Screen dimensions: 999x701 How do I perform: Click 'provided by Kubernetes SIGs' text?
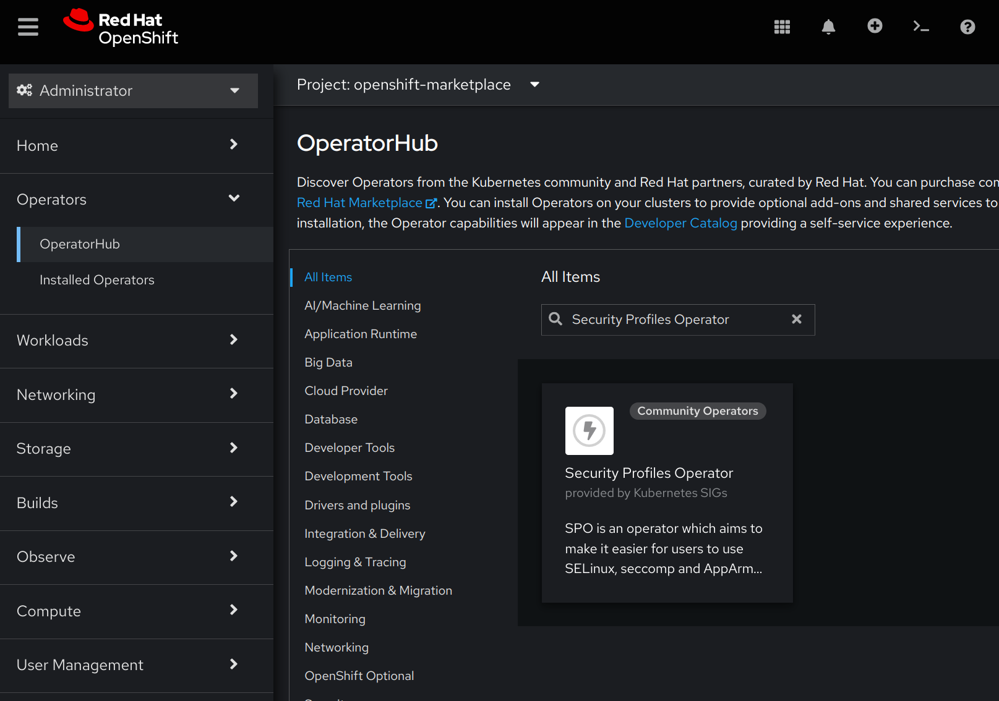(646, 493)
